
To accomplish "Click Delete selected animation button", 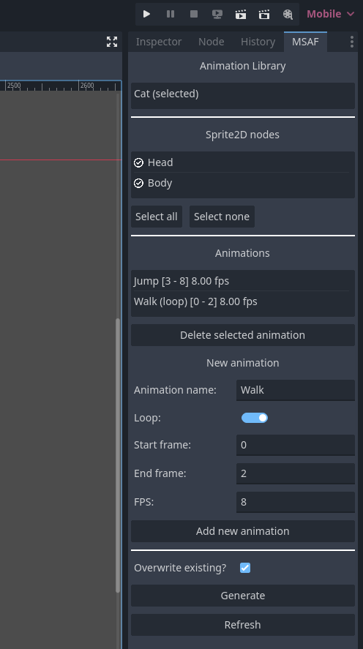I will point(243,335).
